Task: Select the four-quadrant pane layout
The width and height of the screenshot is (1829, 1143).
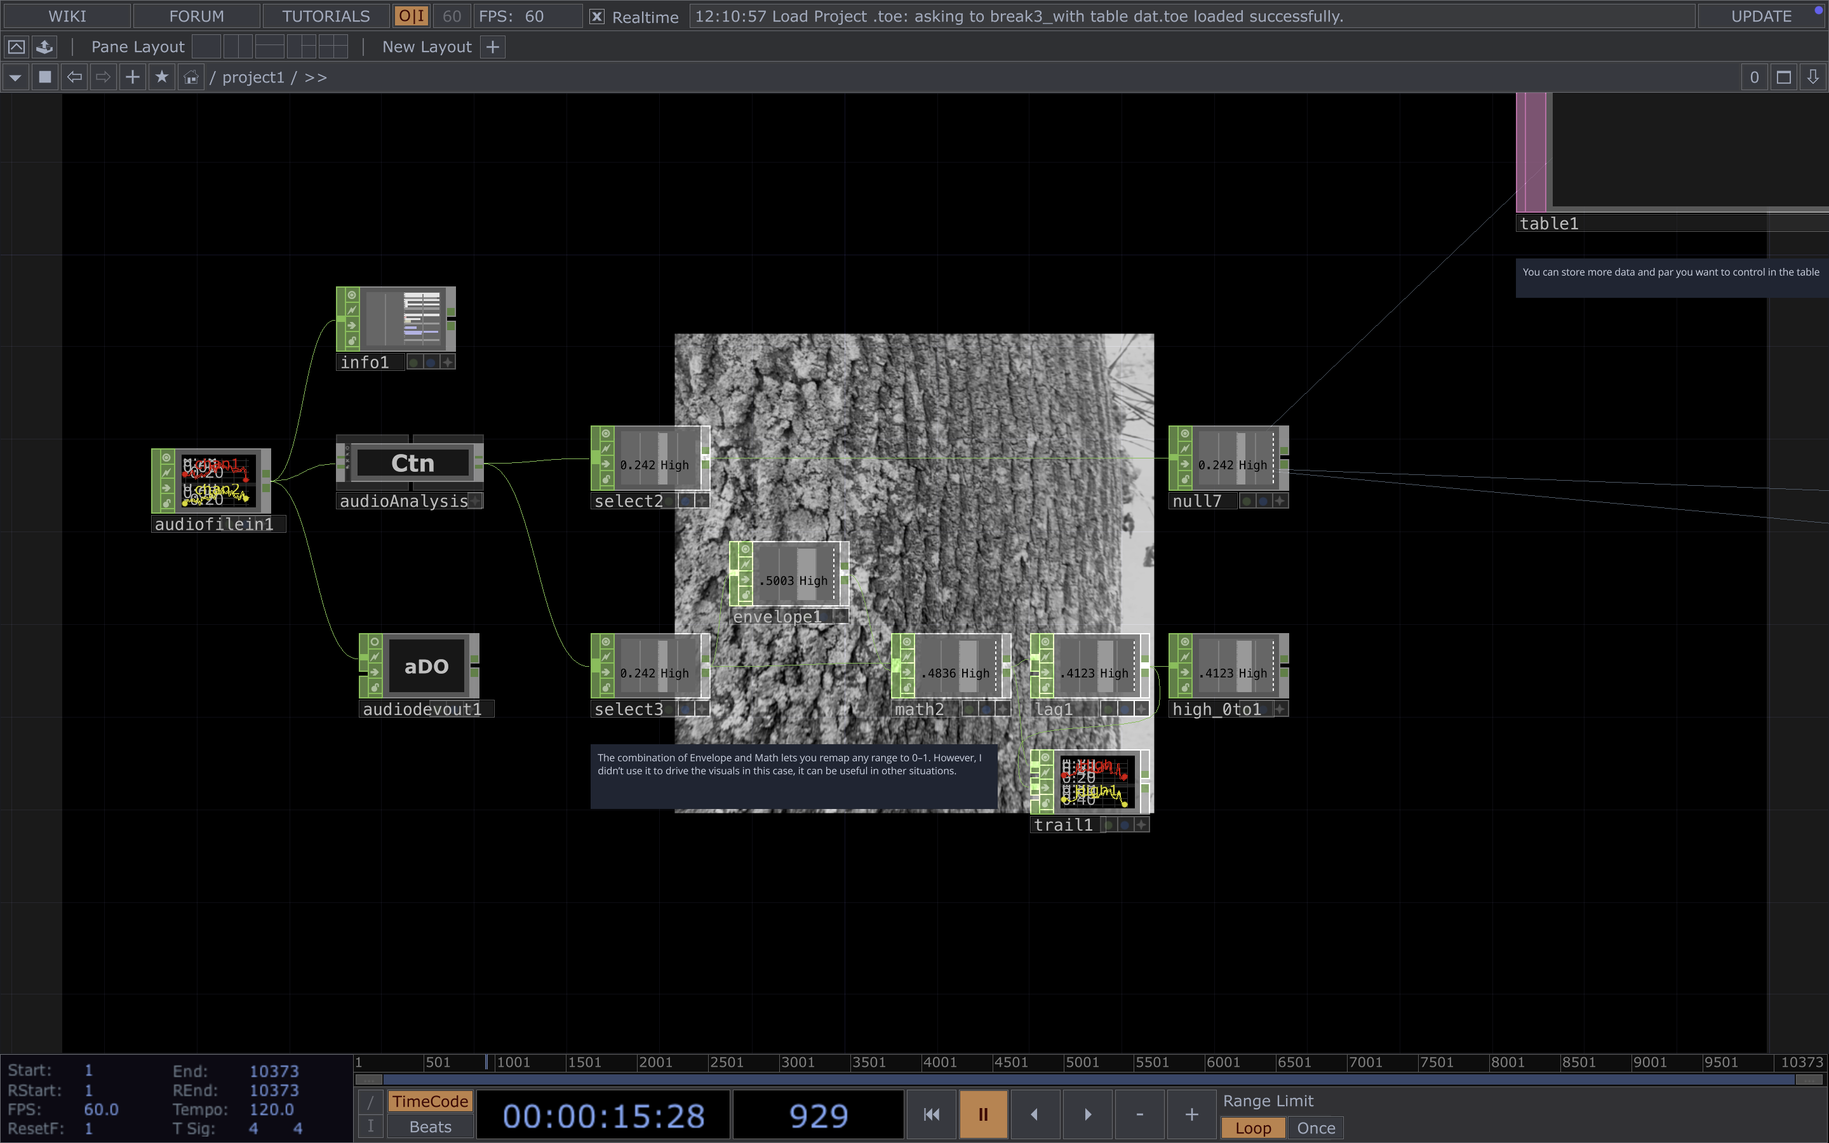Action: (x=333, y=47)
